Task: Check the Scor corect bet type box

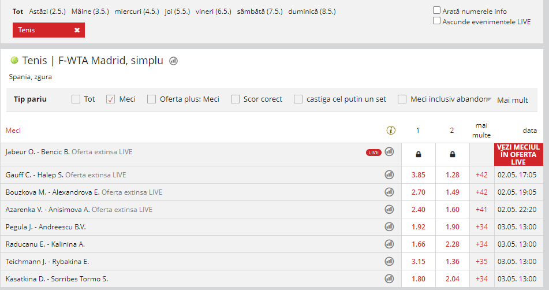Action: pos(236,99)
